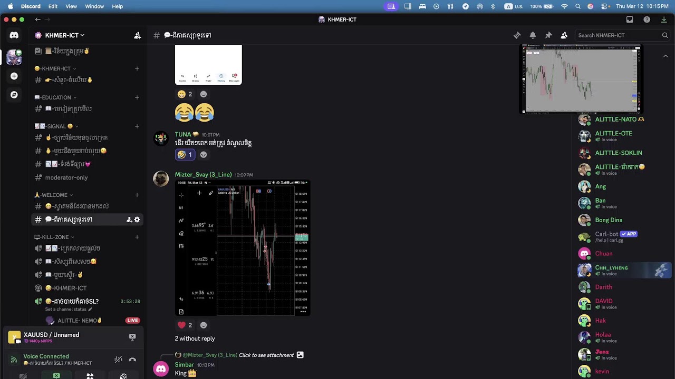Open TUNA's user profile from username
The image size is (675, 379).
click(183, 135)
